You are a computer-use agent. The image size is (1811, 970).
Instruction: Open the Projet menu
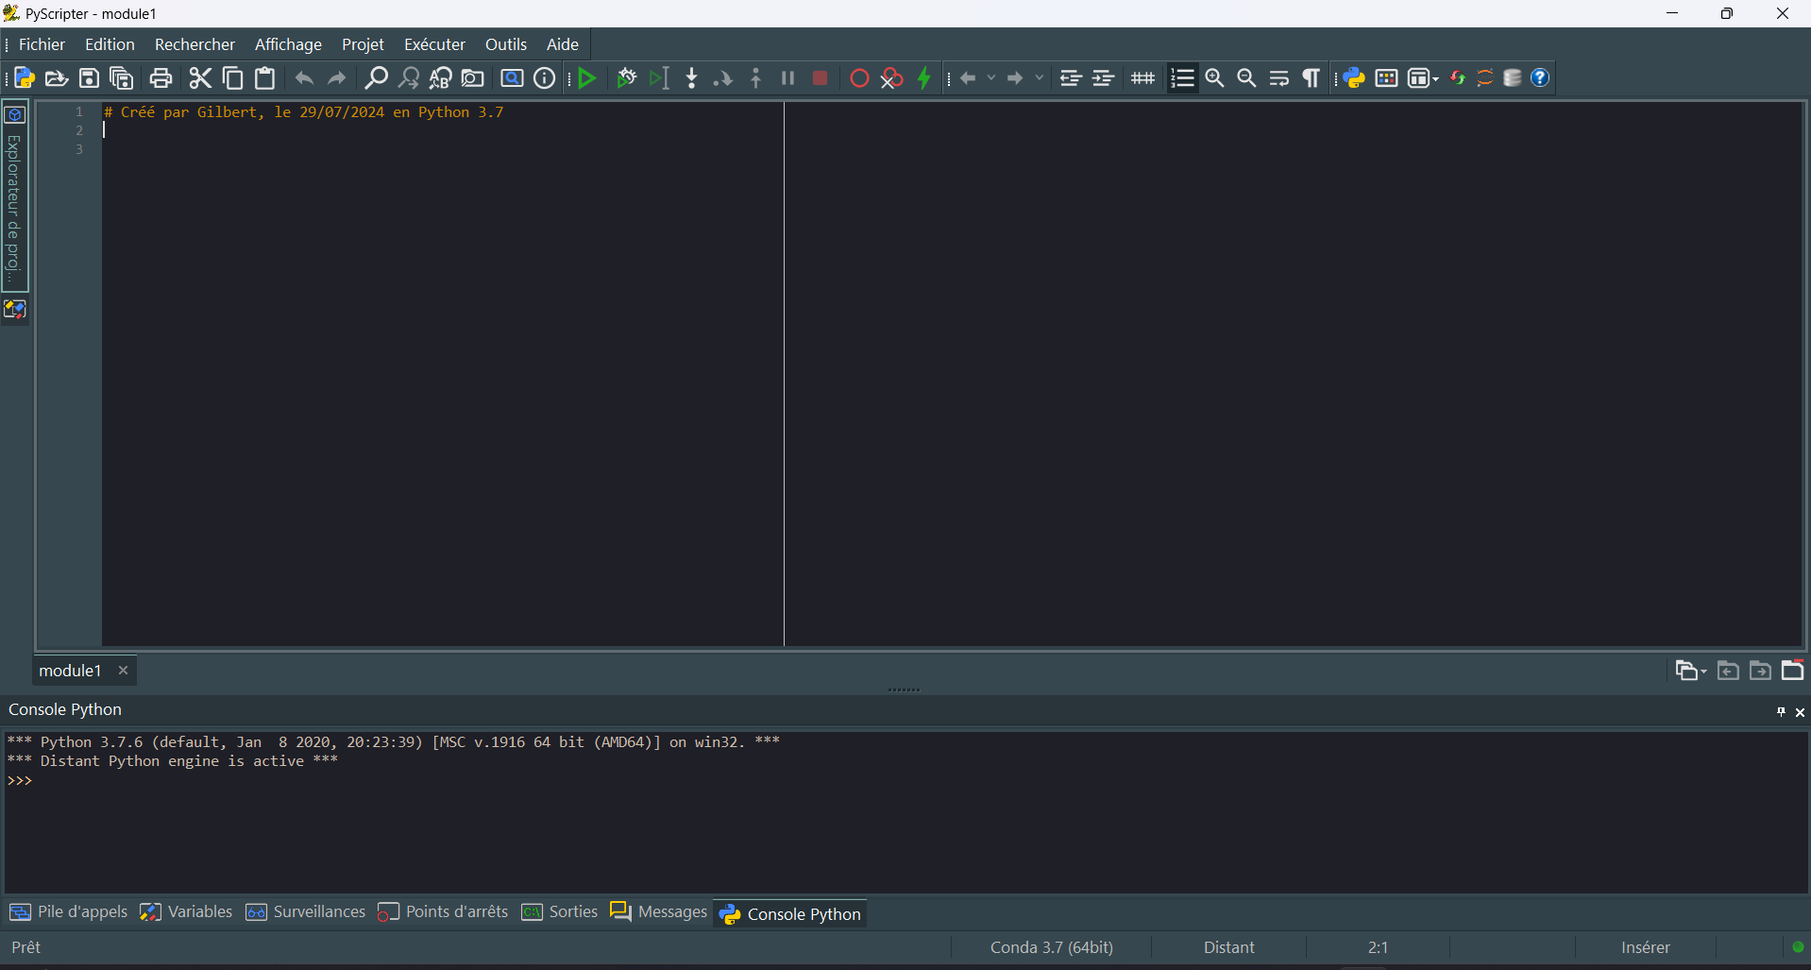click(x=363, y=44)
